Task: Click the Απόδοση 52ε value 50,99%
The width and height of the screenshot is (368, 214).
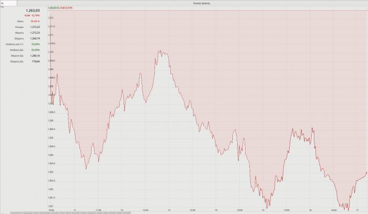Action: pyautogui.click(x=35, y=49)
